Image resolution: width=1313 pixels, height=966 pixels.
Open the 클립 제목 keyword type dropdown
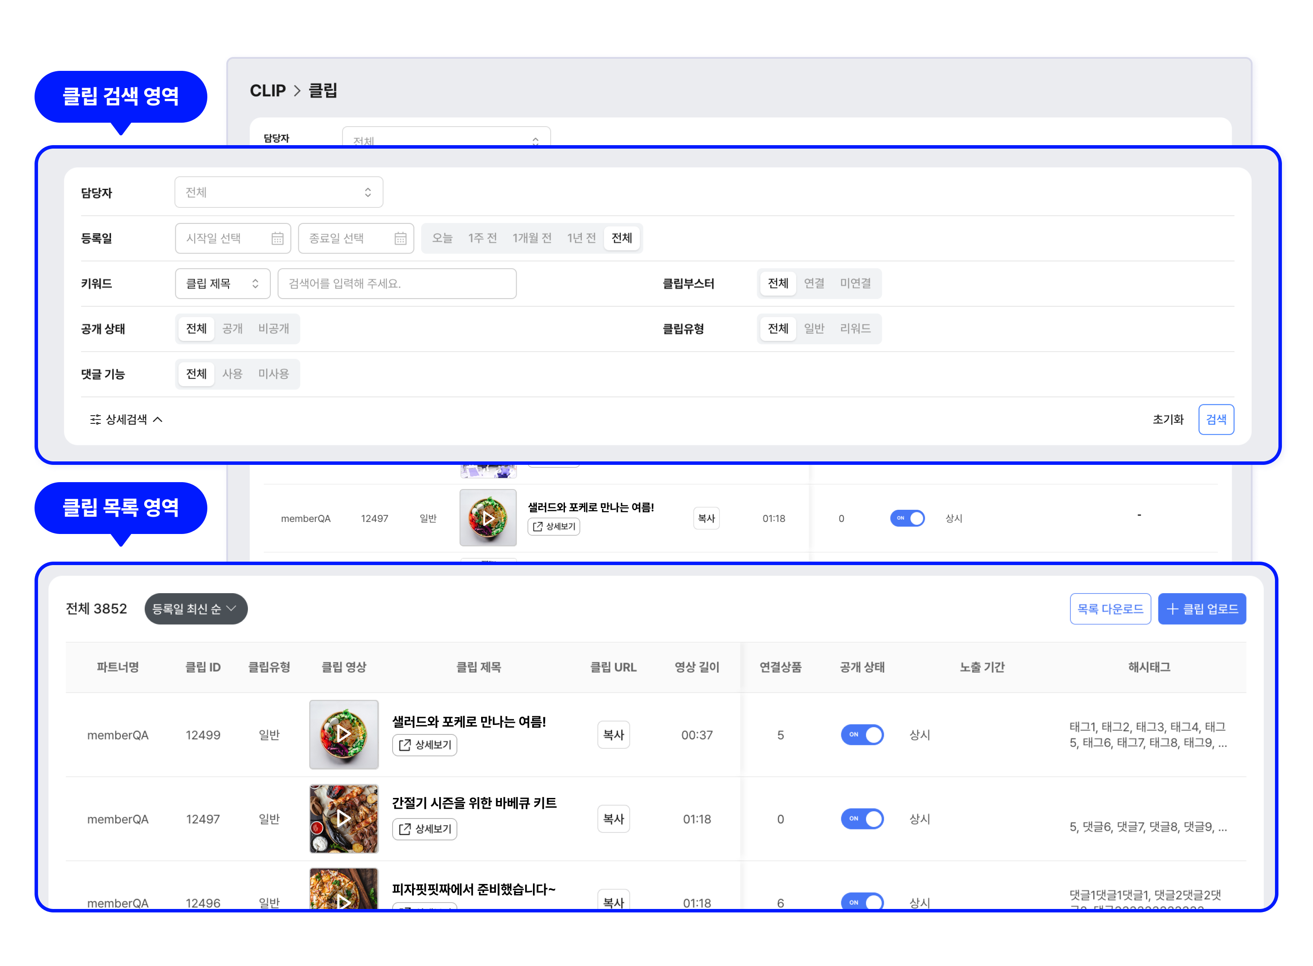coord(222,283)
